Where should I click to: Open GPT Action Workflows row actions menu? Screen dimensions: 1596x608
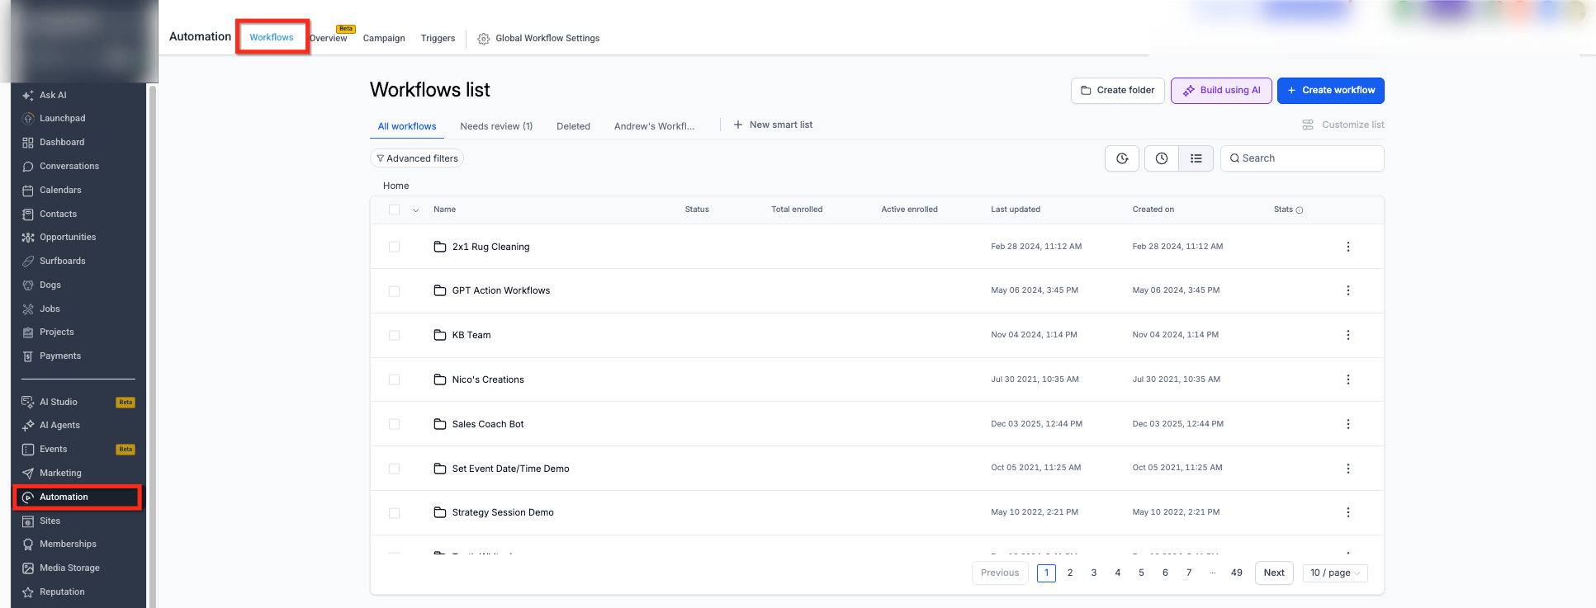tap(1348, 290)
